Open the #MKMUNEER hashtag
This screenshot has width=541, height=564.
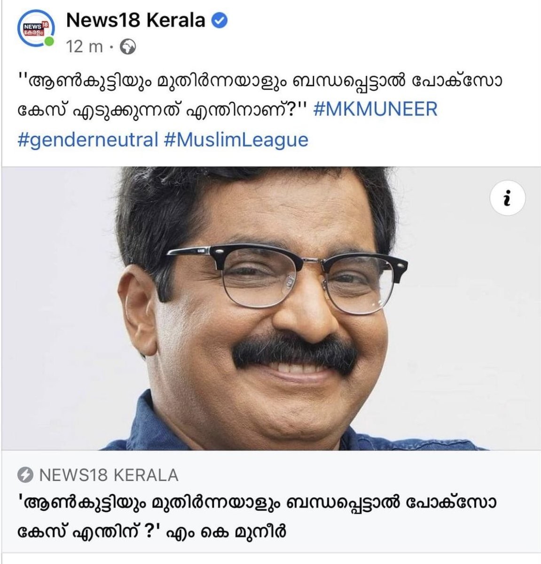(x=375, y=109)
